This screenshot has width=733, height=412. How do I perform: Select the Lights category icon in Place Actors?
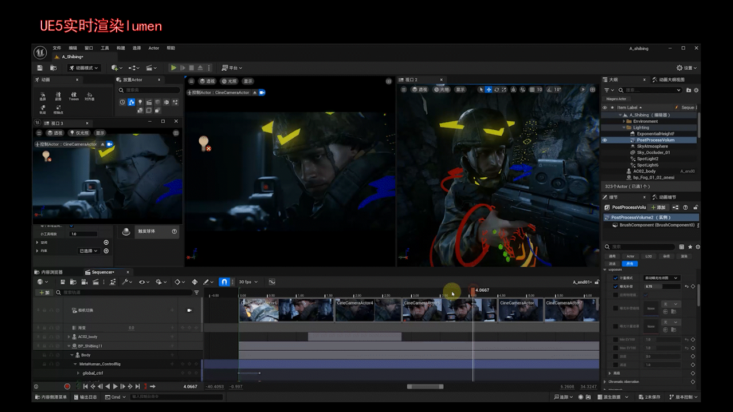click(140, 102)
